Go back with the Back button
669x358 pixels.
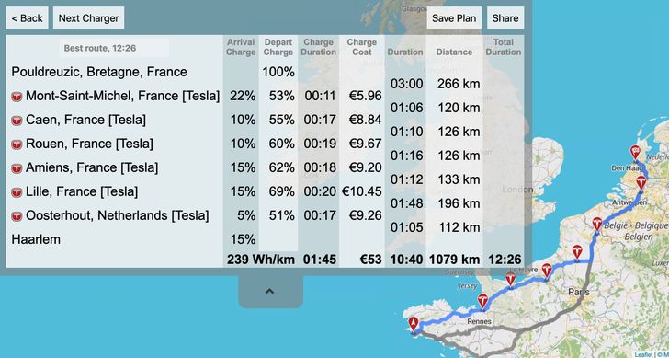pos(27,17)
